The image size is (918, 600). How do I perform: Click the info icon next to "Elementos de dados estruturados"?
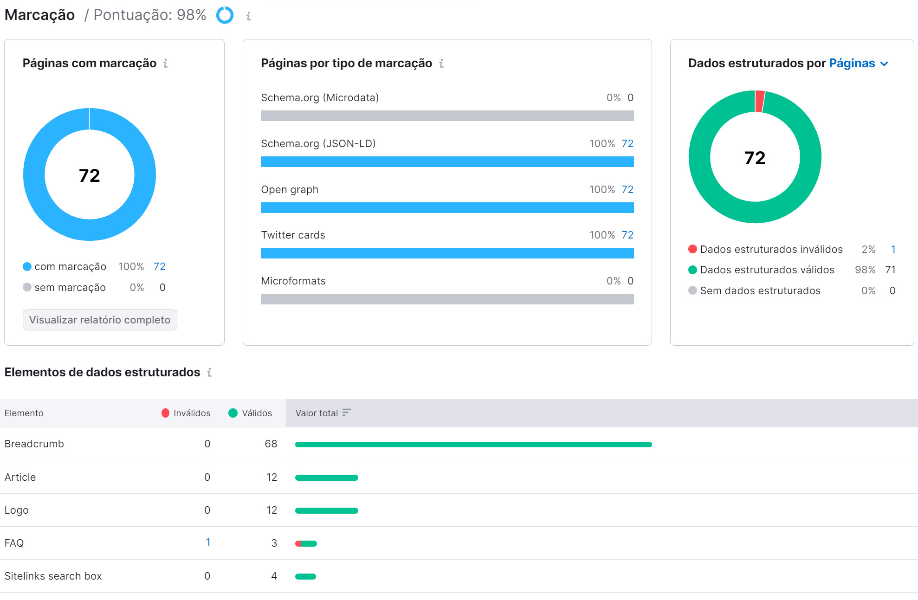210,373
